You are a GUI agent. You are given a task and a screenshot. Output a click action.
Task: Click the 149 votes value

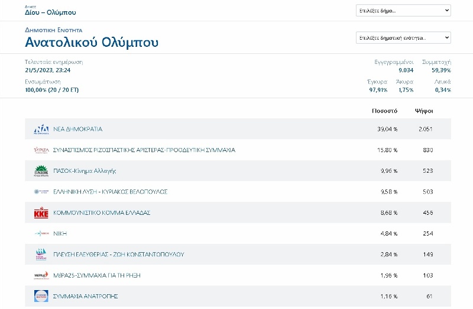(x=427, y=255)
